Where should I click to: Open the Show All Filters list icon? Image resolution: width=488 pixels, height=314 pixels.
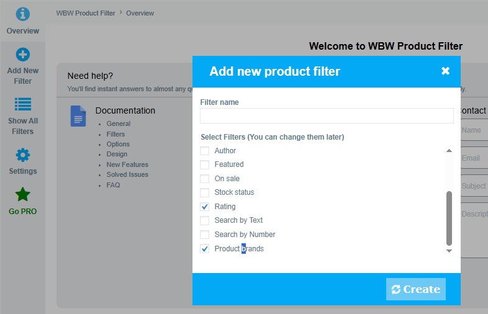coord(23,104)
